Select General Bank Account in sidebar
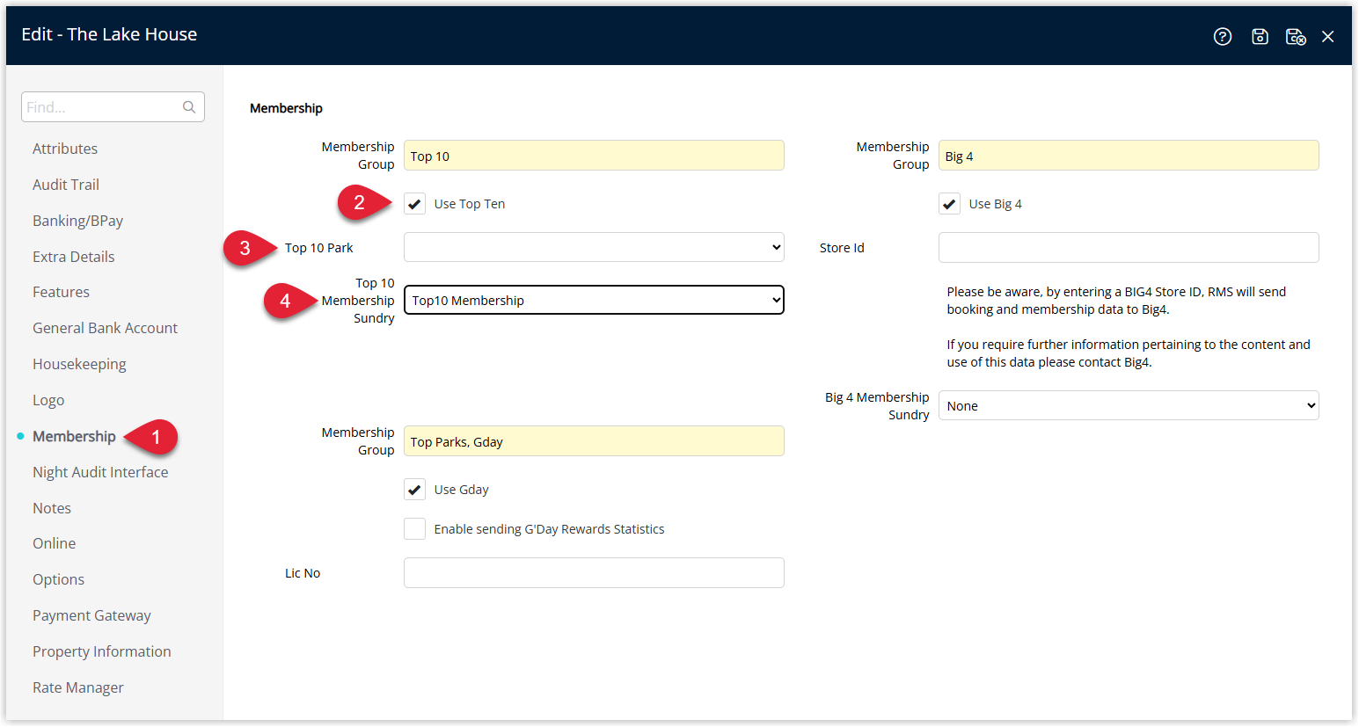 tap(105, 328)
